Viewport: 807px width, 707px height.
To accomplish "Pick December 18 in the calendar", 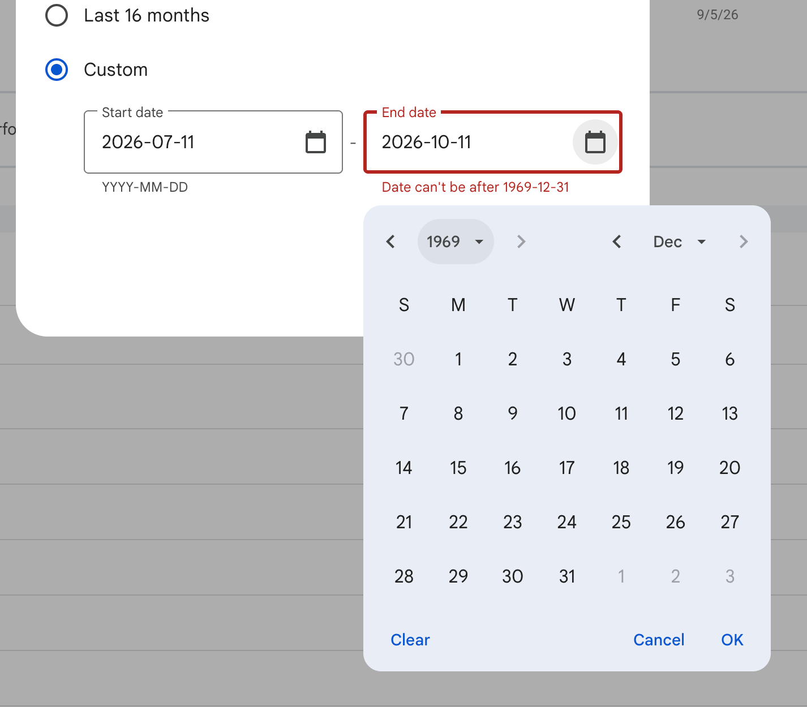I will pyautogui.click(x=621, y=468).
